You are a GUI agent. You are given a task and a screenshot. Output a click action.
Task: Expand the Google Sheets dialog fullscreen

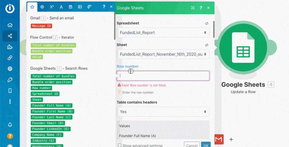[x=193, y=8]
